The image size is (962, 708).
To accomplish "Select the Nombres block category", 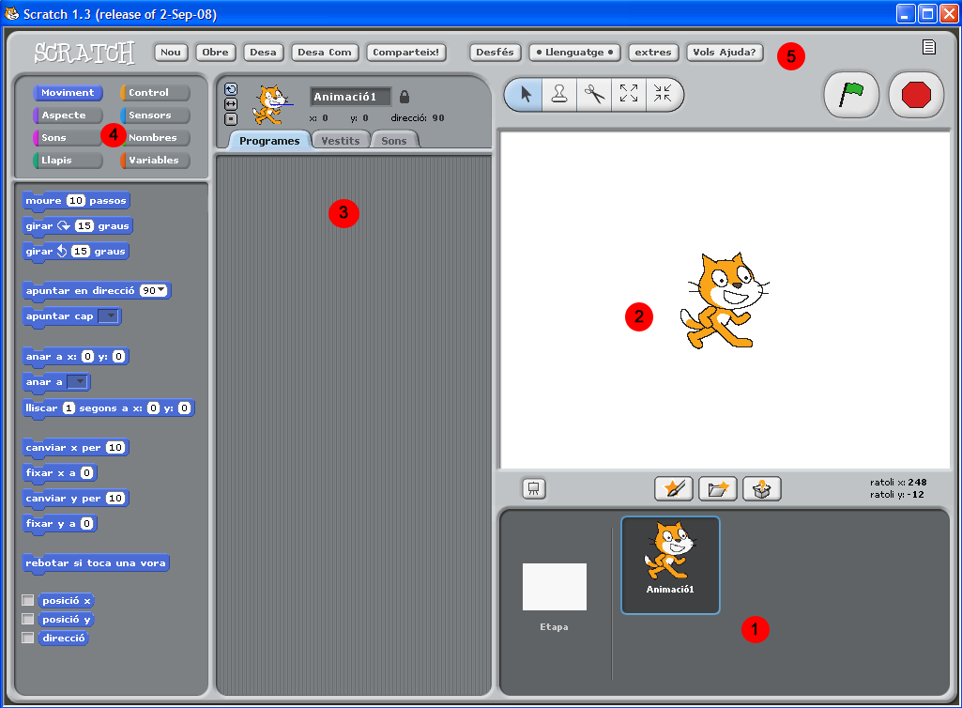I will 155,137.
